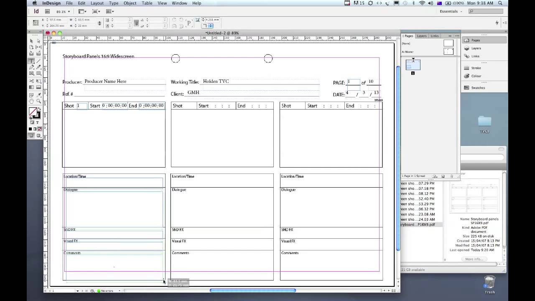Select the Page tool
This screenshot has width=535, height=301.
click(31, 47)
